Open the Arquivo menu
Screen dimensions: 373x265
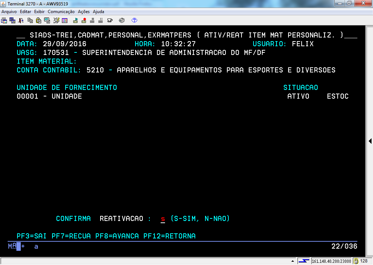tap(9, 12)
